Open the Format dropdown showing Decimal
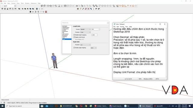 [x=85, y=29]
